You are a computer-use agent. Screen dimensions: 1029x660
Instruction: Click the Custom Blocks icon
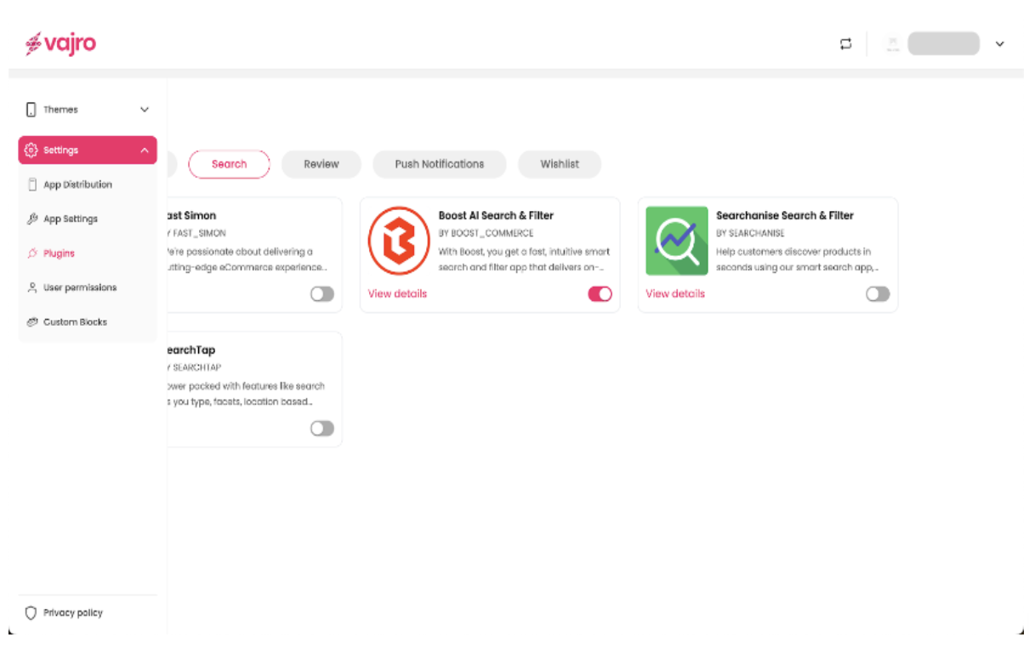(32, 322)
